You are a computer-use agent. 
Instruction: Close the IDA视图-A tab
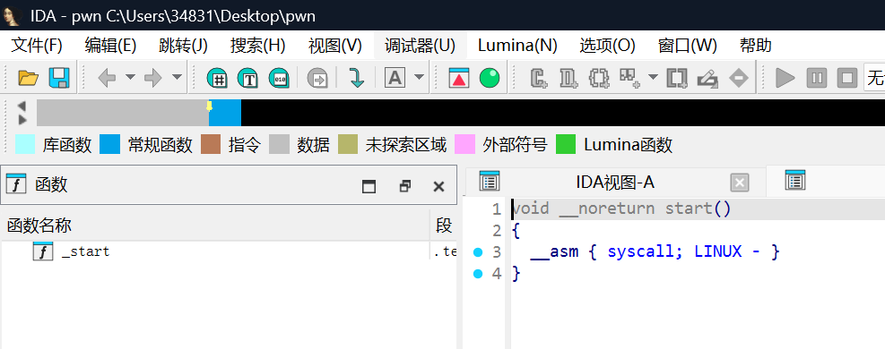point(740,183)
